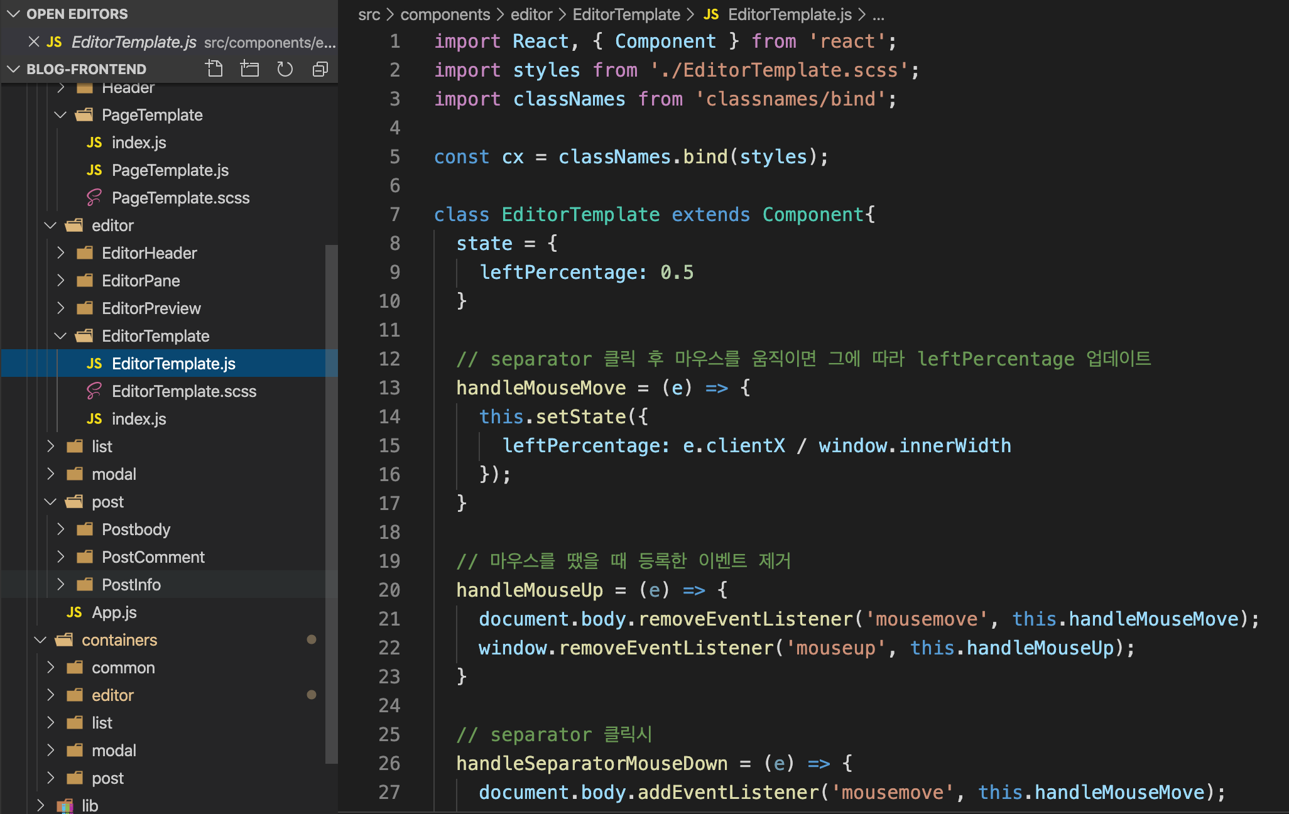This screenshot has width=1289, height=814.
Task: Collapse all folders in explorer
Action: click(320, 68)
